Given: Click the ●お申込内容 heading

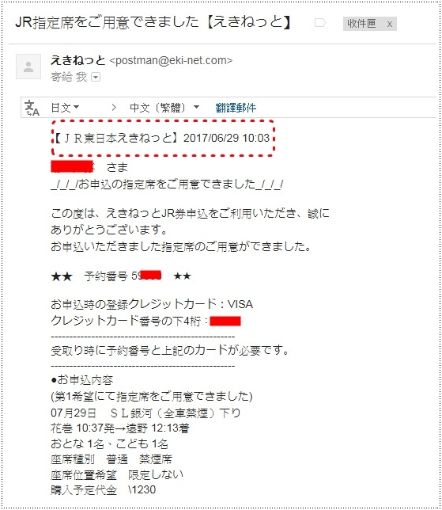Looking at the screenshot, I should 82,380.
